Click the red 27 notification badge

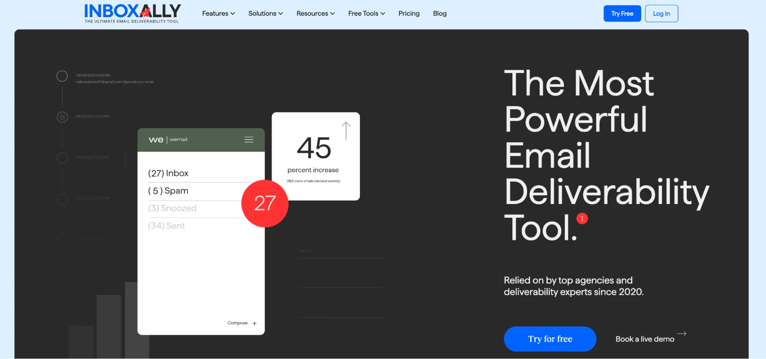click(265, 203)
